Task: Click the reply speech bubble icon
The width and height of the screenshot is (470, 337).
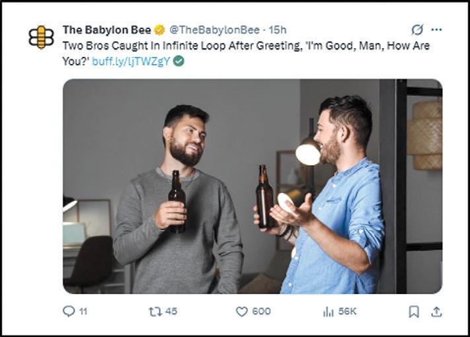Action: (x=69, y=311)
